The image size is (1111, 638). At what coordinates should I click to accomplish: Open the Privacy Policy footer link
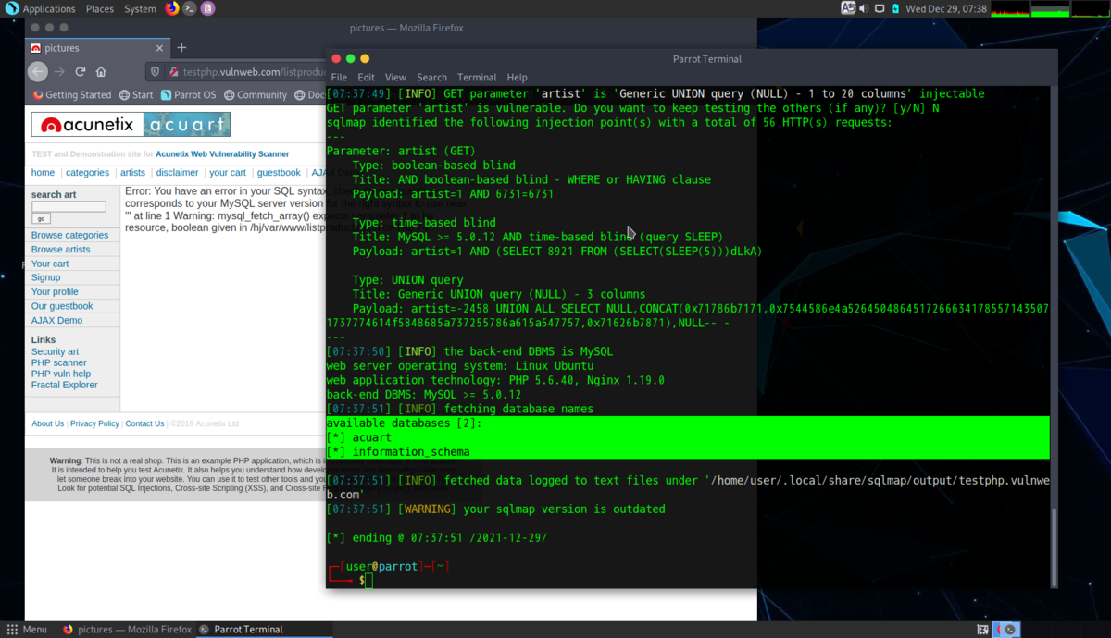coord(94,424)
